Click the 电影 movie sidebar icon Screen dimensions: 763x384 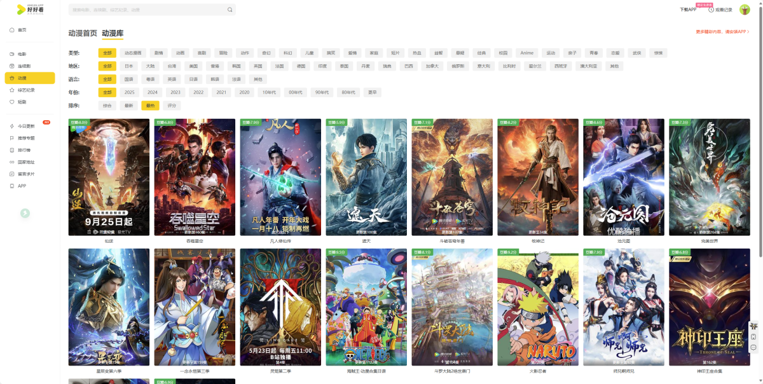point(12,54)
